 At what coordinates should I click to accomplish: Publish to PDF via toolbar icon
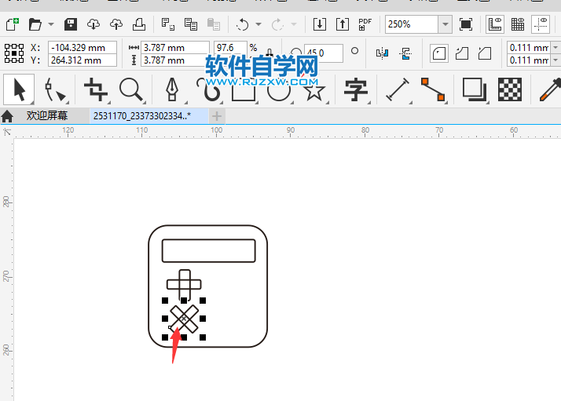[365, 24]
